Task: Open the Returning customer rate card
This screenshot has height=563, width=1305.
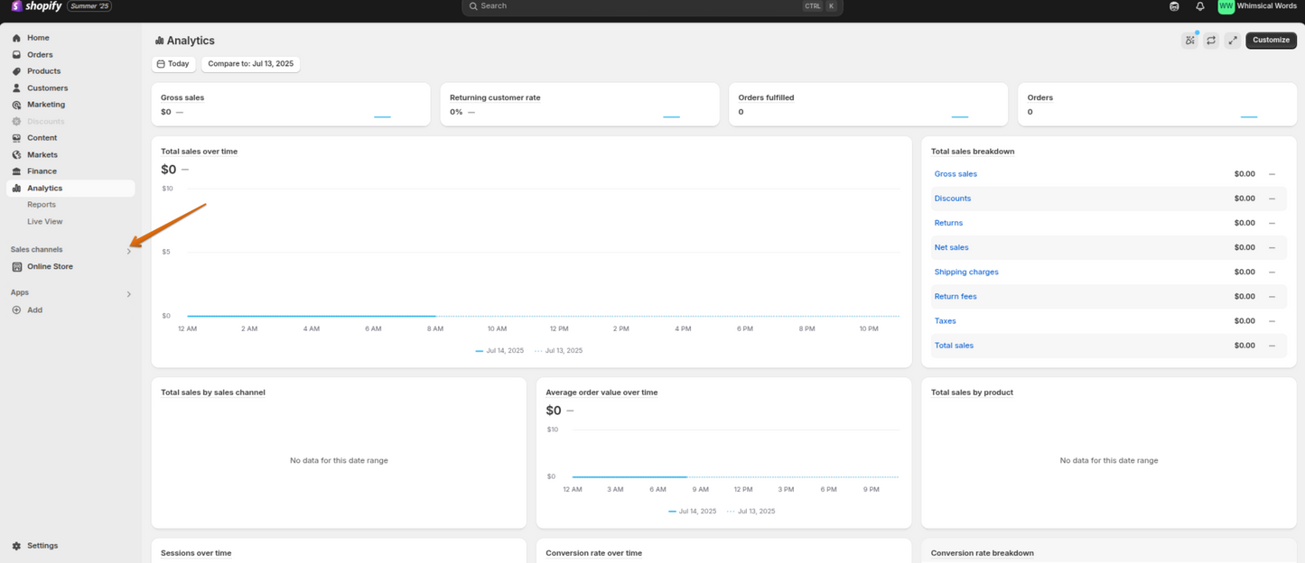Action: click(580, 105)
